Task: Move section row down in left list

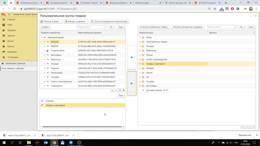Action: pos(120,90)
